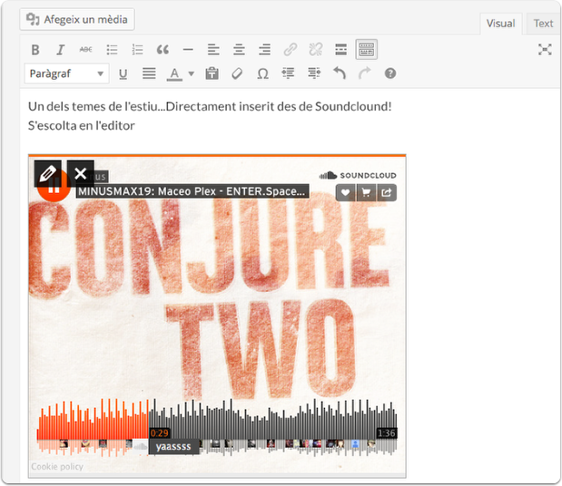Undo the last action
This screenshot has width=562, height=486.
[340, 73]
